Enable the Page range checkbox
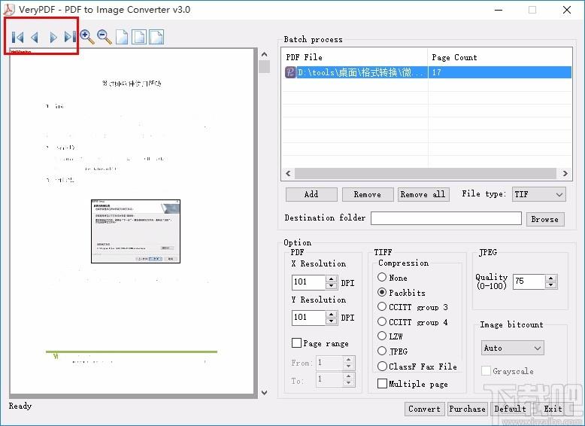Viewport: 585px width, 426px height. tap(296, 342)
